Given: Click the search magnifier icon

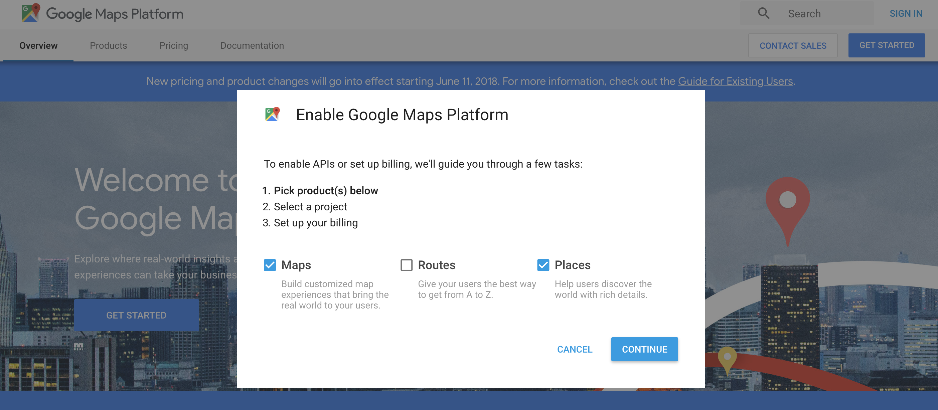Looking at the screenshot, I should pos(763,13).
